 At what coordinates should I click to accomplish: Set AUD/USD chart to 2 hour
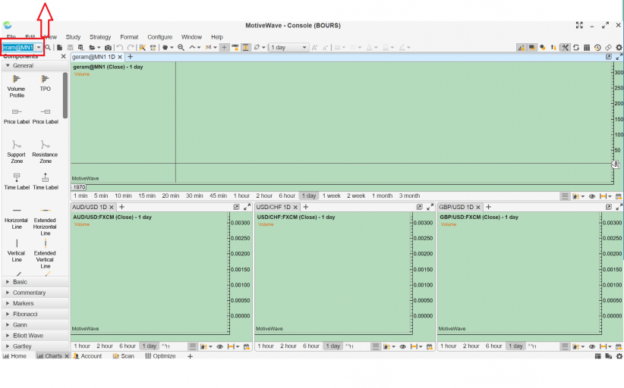(105, 346)
